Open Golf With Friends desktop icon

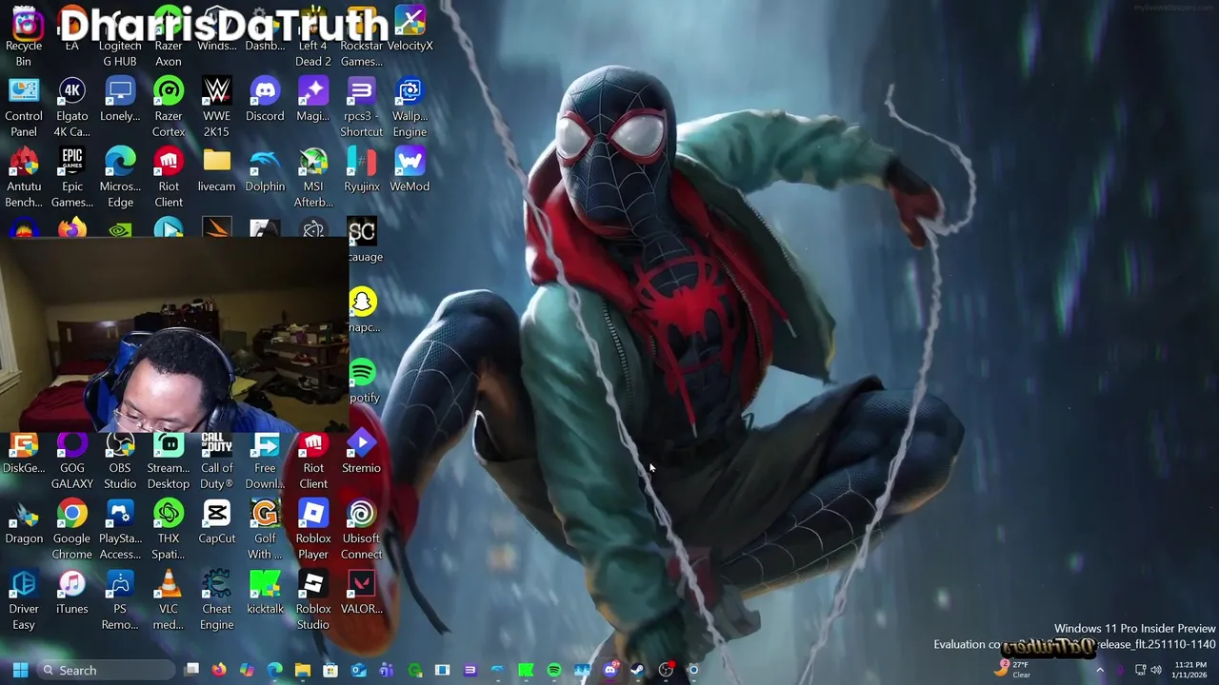point(265,530)
